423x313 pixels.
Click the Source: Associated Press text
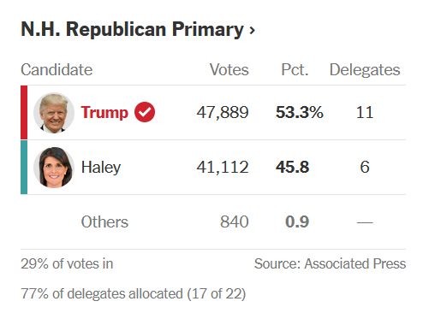pyautogui.click(x=330, y=263)
